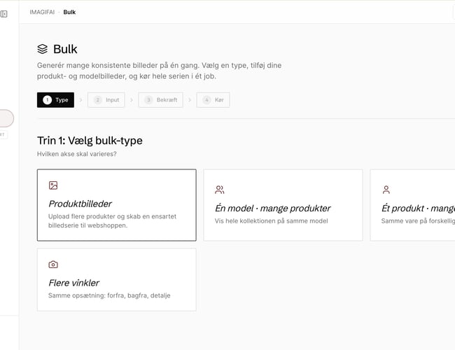Go to step 2 Input
455x350 pixels.
click(x=106, y=100)
